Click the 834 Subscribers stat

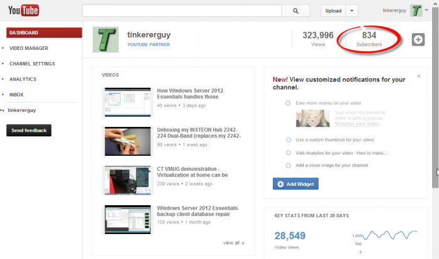tap(369, 39)
